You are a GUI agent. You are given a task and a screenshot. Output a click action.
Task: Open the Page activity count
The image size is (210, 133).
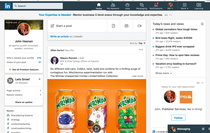pos(40,91)
